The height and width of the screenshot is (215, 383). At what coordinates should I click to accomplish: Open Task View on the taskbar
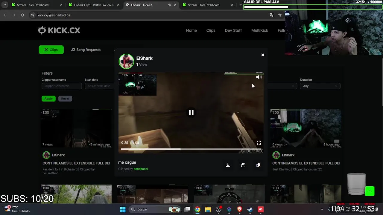point(187,209)
